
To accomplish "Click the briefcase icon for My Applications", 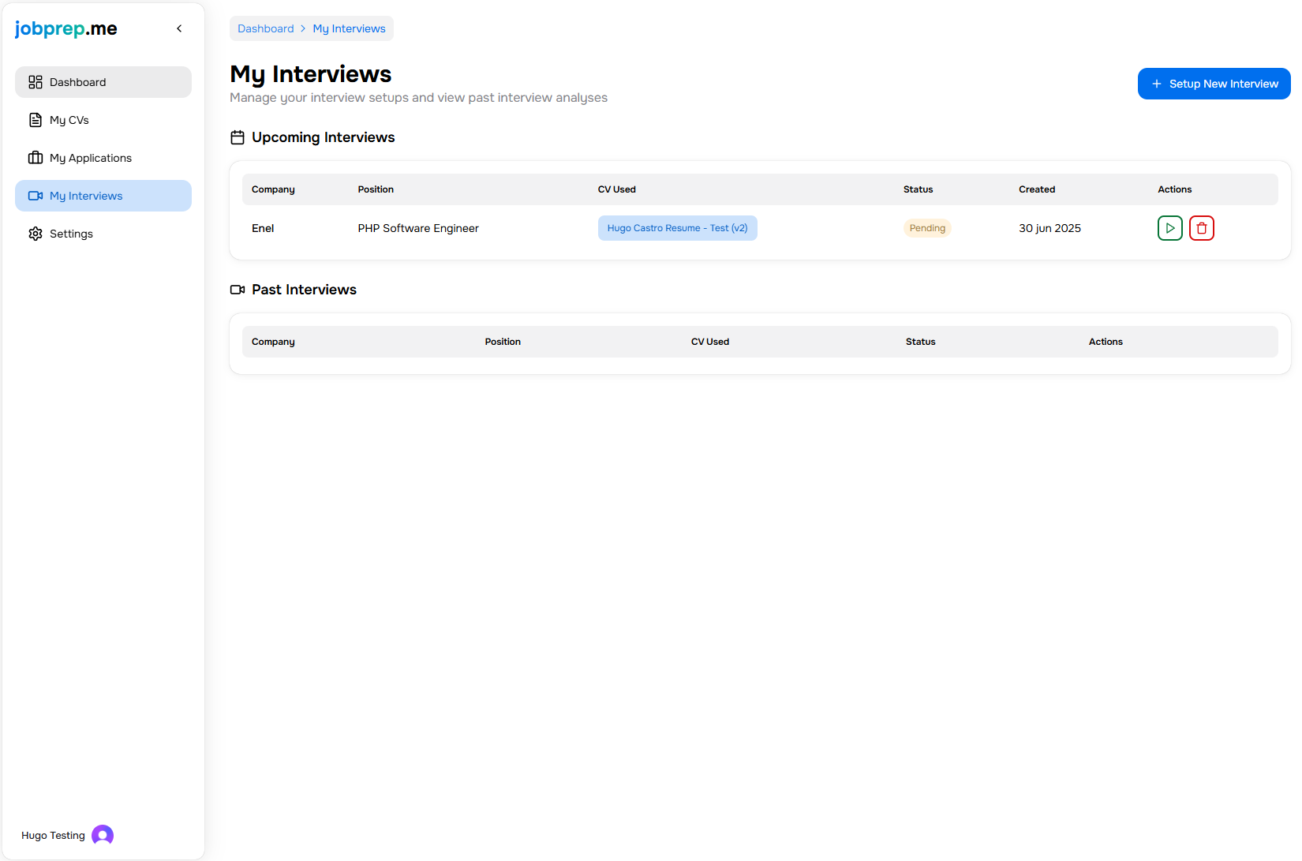I will coord(36,157).
